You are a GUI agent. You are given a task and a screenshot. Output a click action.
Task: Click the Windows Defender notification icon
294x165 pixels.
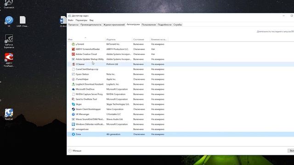pos(73,124)
